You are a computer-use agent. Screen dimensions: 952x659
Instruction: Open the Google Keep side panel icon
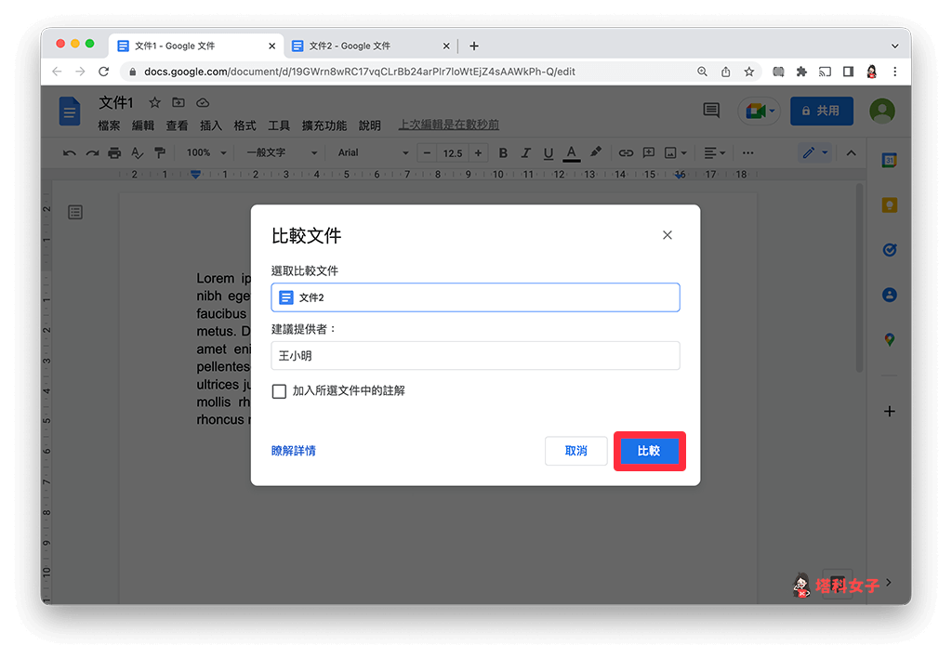point(889,205)
